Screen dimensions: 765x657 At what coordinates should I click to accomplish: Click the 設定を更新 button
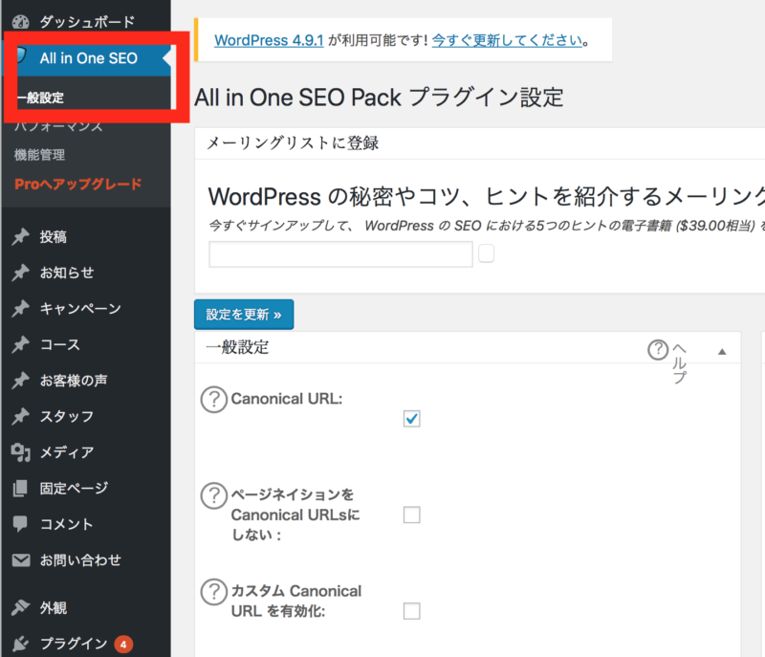click(x=244, y=315)
